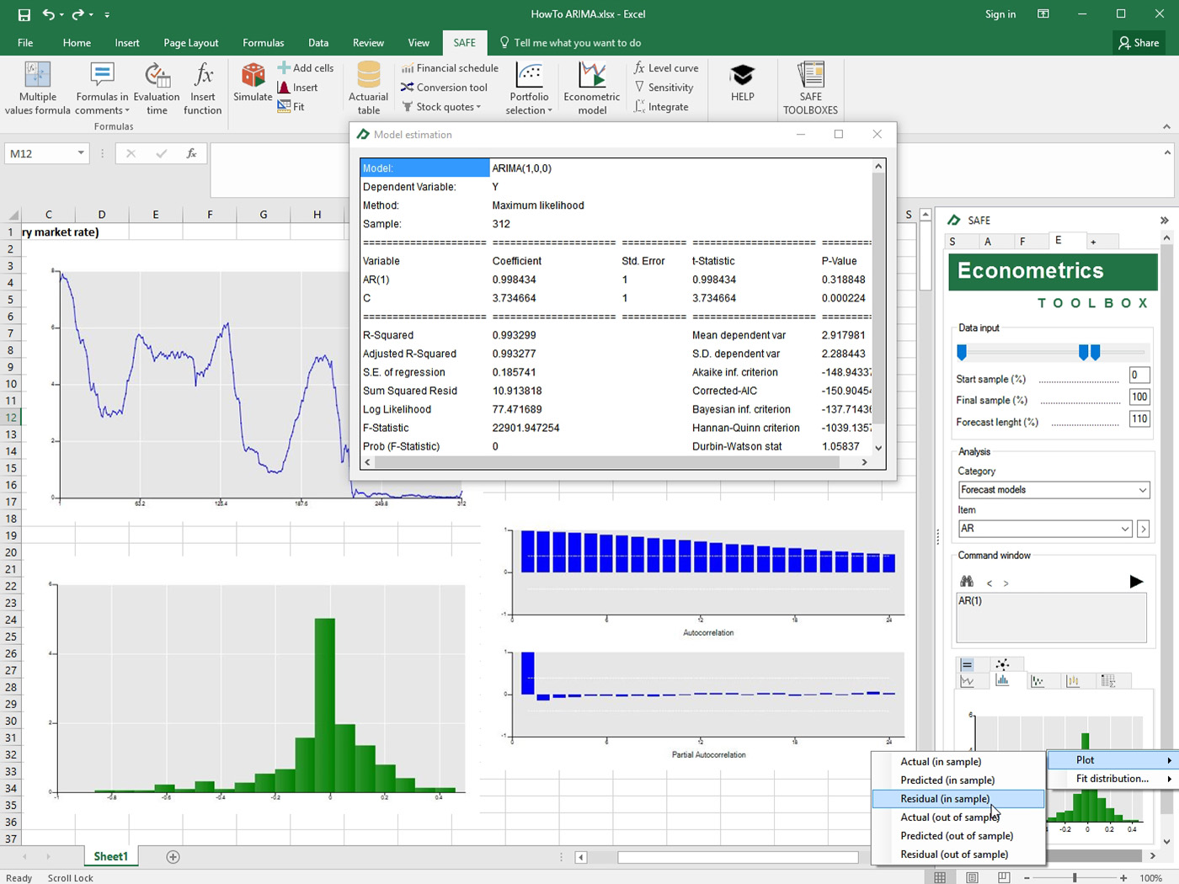Click the Sheet1 tab
The image size is (1179, 884).
coord(110,857)
